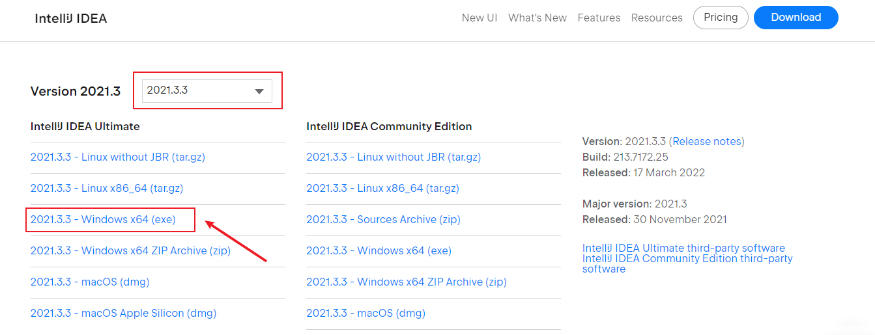Click the Released: 17 March 2022 text

644,173
